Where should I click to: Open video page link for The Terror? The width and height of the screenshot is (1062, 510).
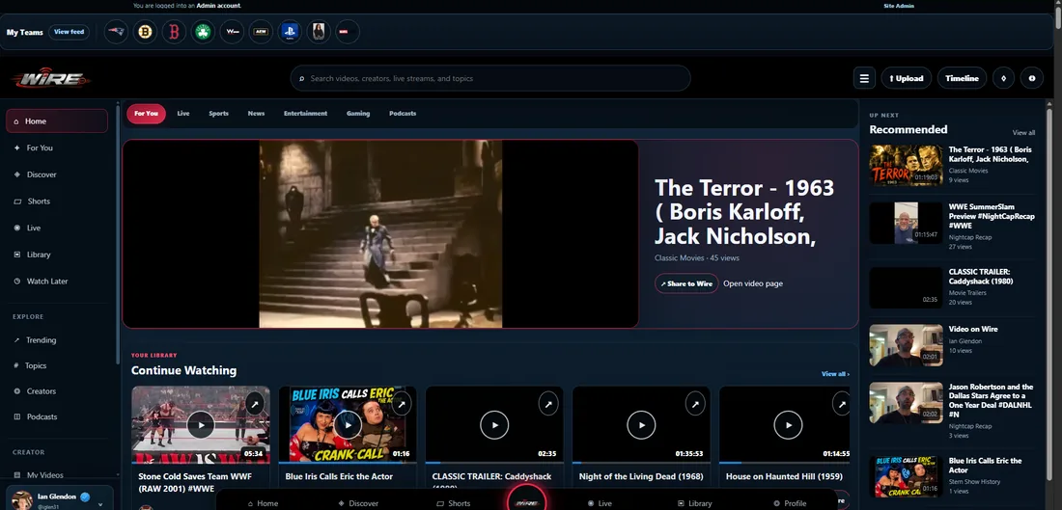753,283
